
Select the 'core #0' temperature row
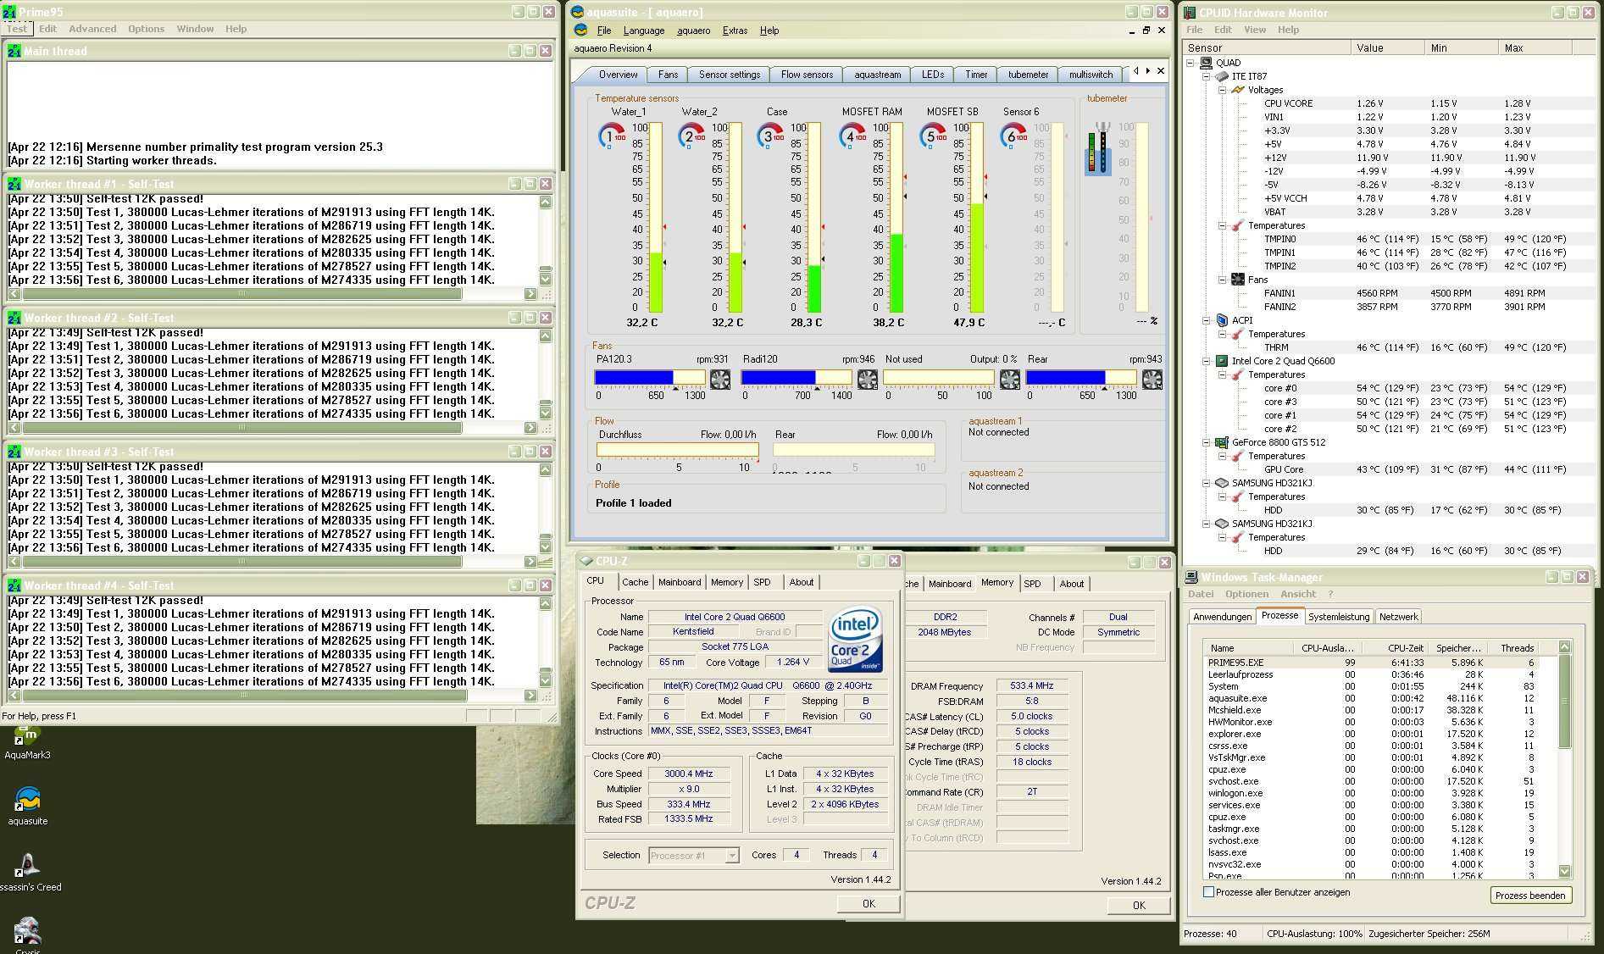tap(1390, 388)
